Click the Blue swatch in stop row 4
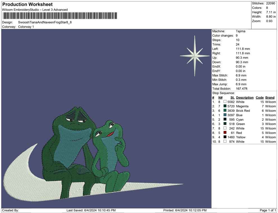Viewport: 278px width, 213px height. (225, 115)
